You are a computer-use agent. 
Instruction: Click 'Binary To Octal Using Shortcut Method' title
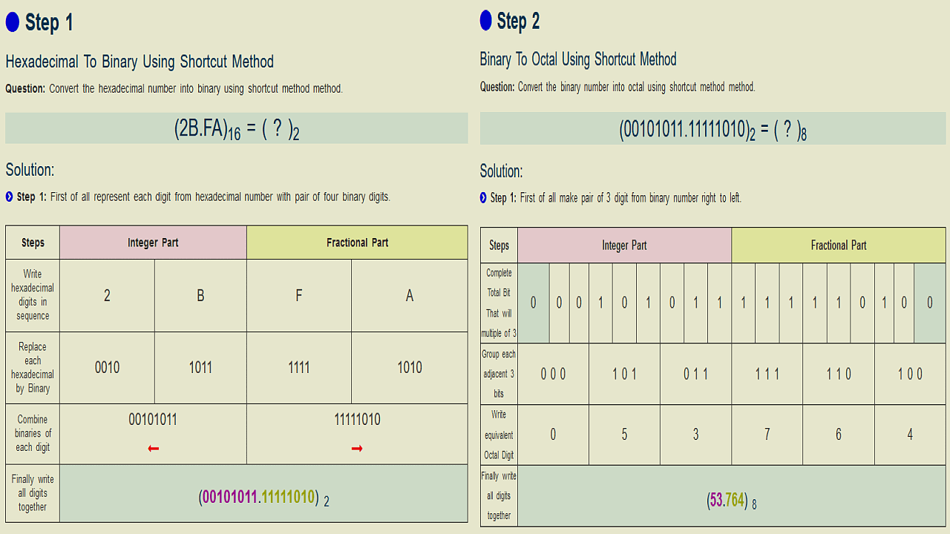(578, 59)
